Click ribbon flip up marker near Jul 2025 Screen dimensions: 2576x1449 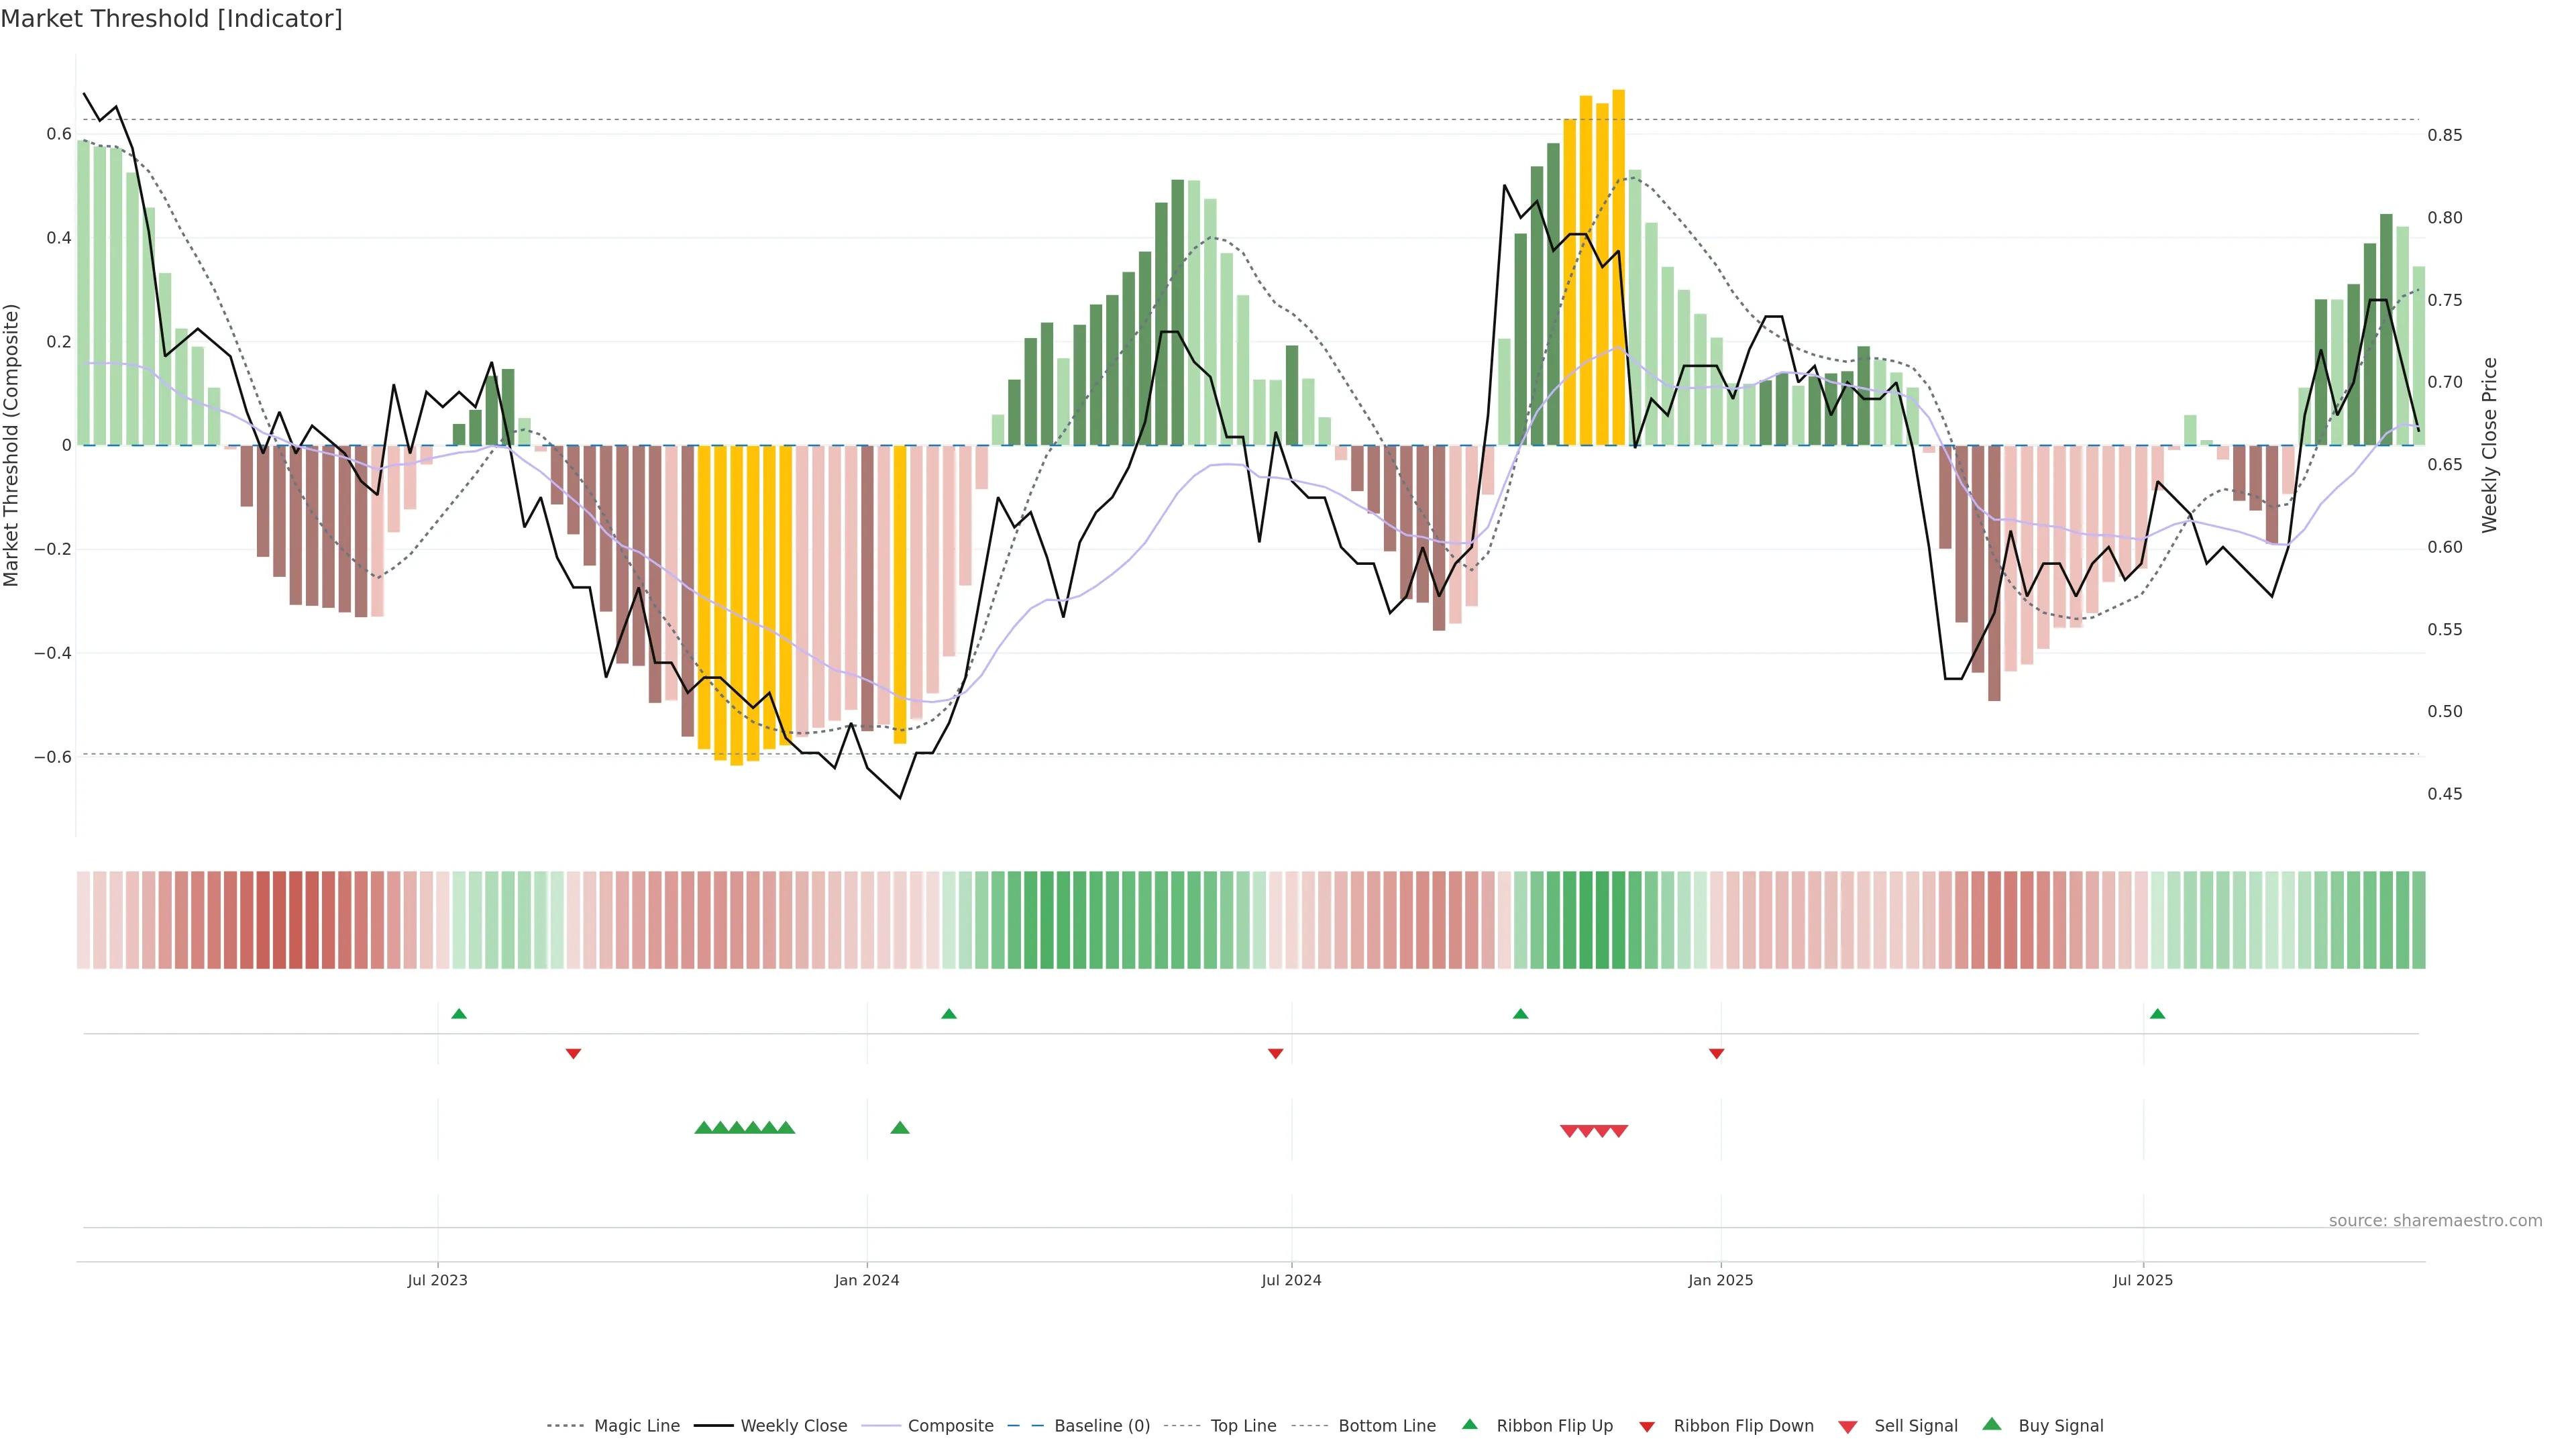point(2157,1014)
